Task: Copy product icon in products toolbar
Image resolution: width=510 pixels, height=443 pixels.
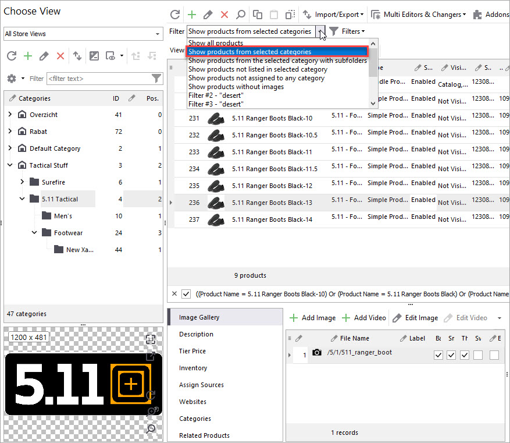Action: click(x=258, y=15)
